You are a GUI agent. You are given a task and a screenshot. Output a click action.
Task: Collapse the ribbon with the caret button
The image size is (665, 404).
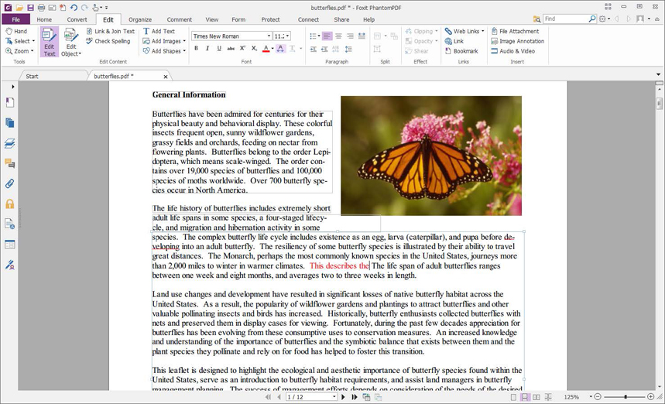click(x=658, y=19)
